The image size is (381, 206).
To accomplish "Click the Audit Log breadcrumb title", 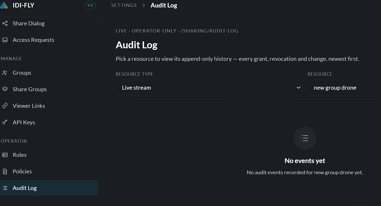I will (164, 5).
